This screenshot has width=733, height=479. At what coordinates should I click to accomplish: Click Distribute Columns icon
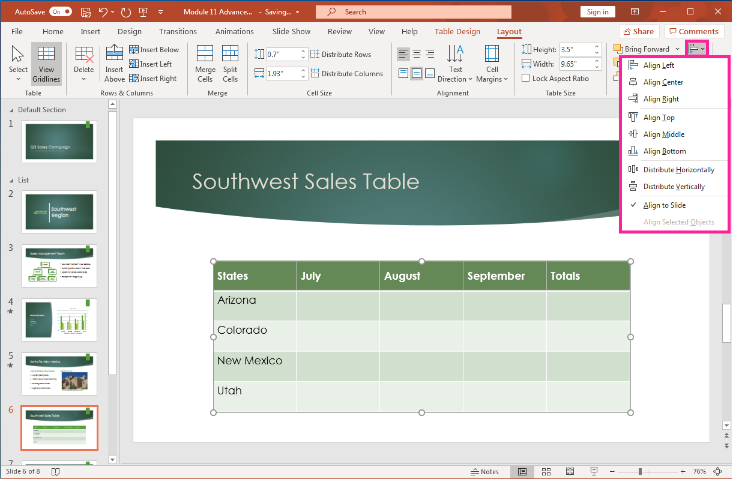coord(315,73)
